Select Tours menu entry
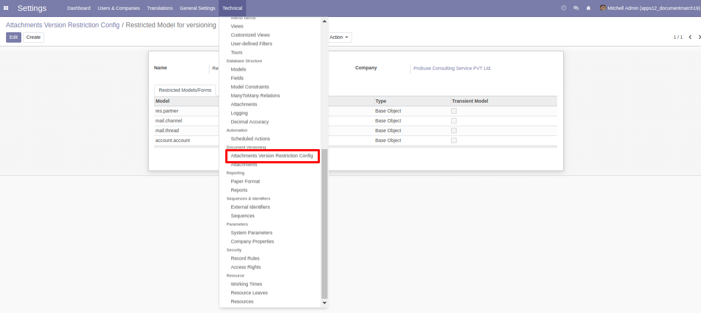 point(237,52)
